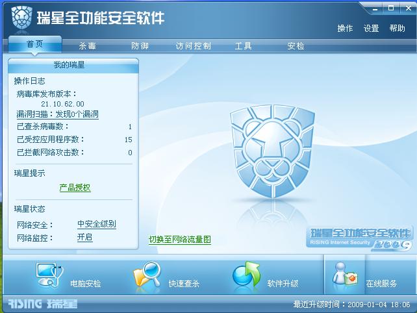The height and width of the screenshot is (313, 417).
Task: Click the 开启 network monitoring link
Action: pyautogui.click(x=85, y=237)
